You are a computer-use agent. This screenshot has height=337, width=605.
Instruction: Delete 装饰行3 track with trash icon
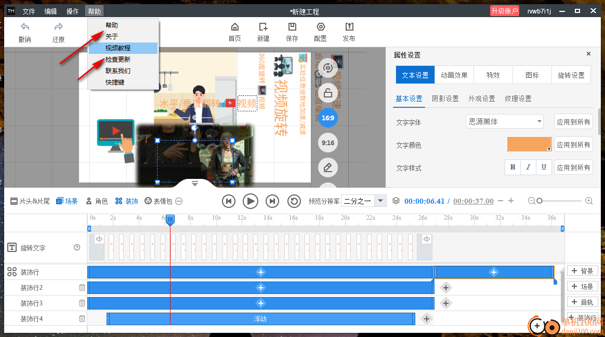click(x=82, y=303)
